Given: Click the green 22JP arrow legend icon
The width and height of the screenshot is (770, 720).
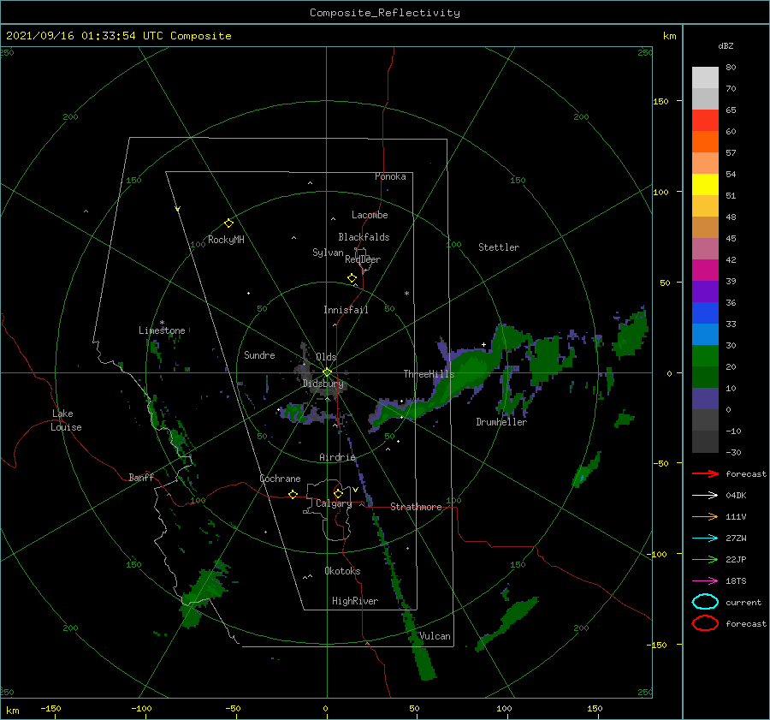Looking at the screenshot, I should (x=705, y=559).
